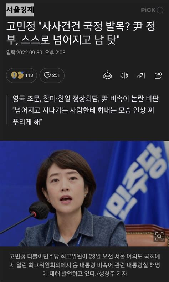Click the PiCK info circle icon

(x=160, y=10)
